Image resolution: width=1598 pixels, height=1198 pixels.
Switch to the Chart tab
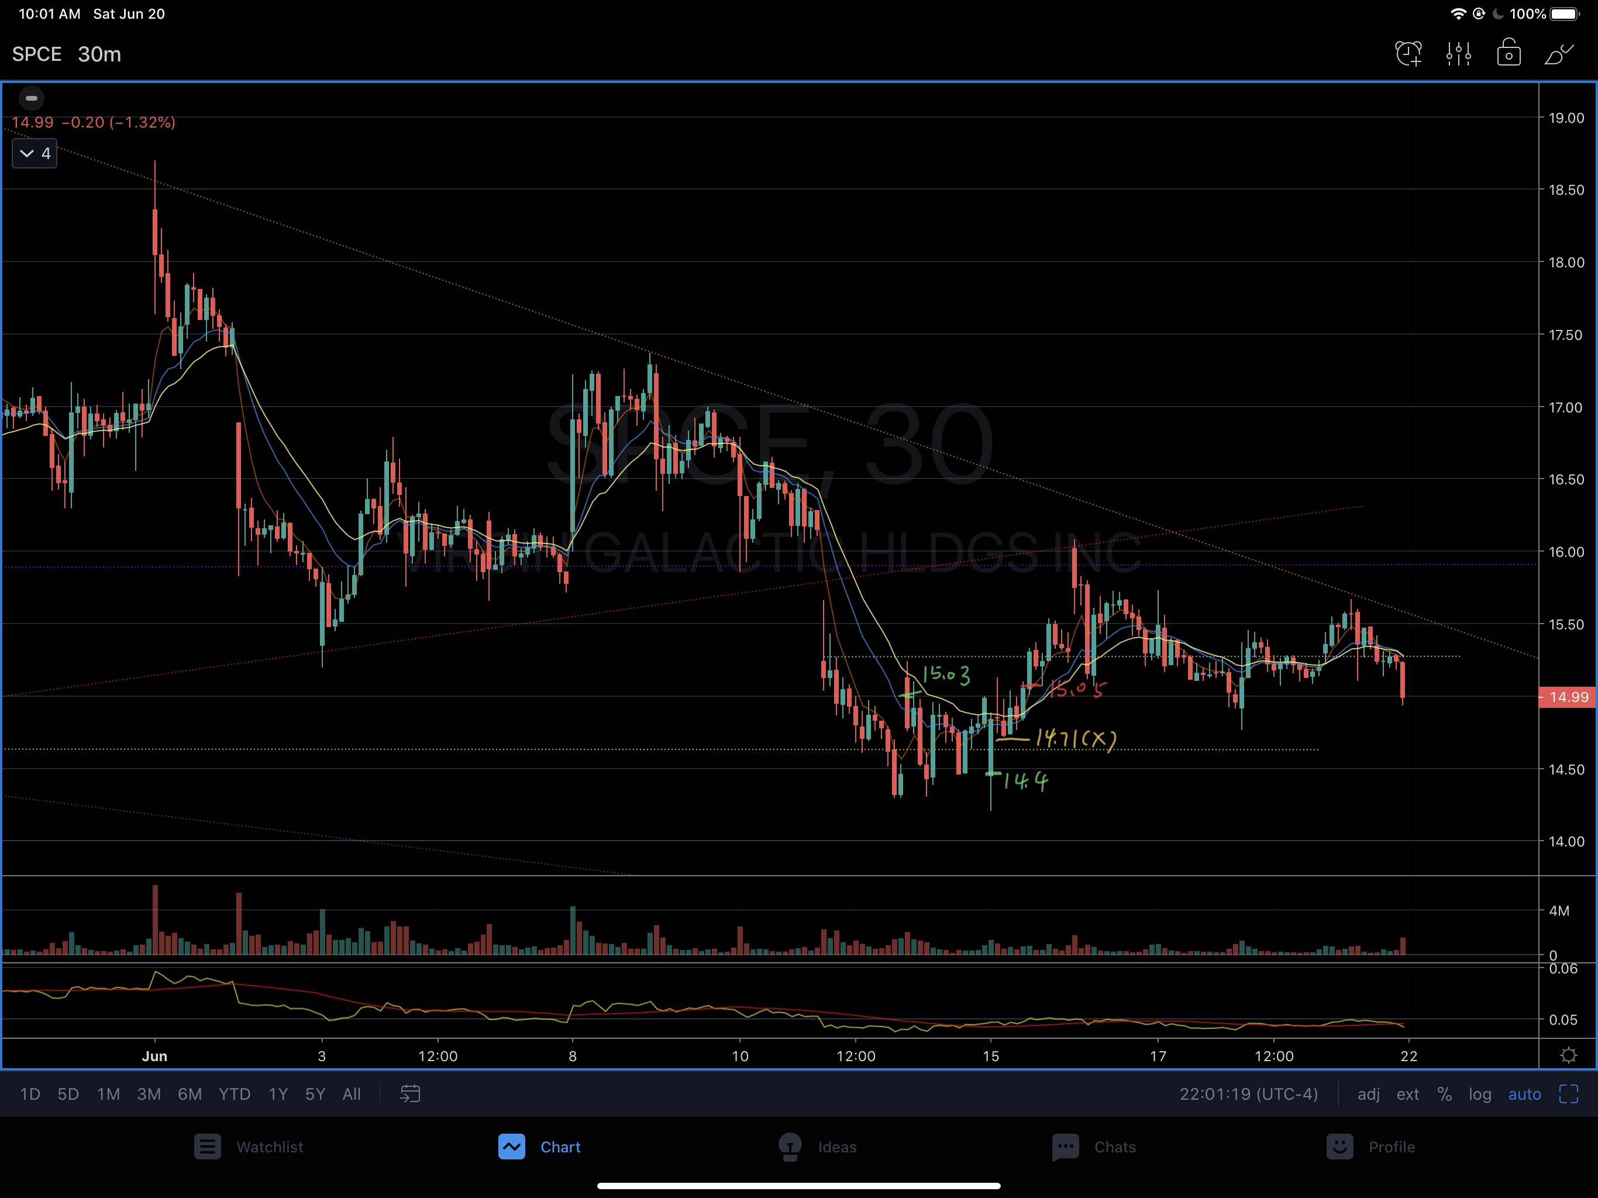(x=539, y=1147)
